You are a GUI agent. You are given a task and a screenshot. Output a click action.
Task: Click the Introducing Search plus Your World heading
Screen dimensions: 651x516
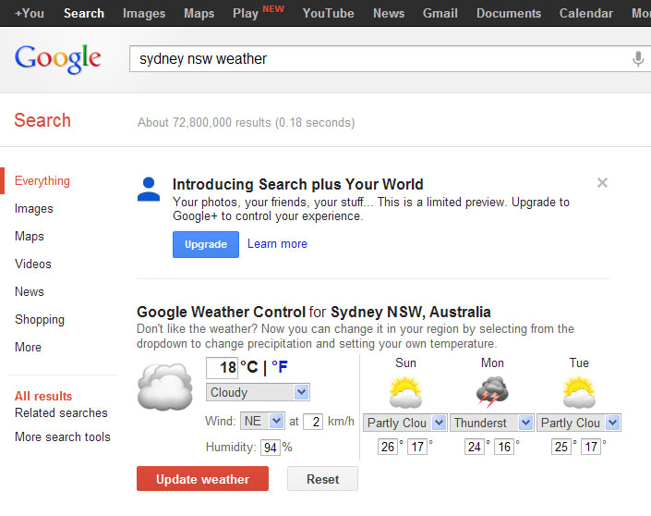[x=297, y=184]
